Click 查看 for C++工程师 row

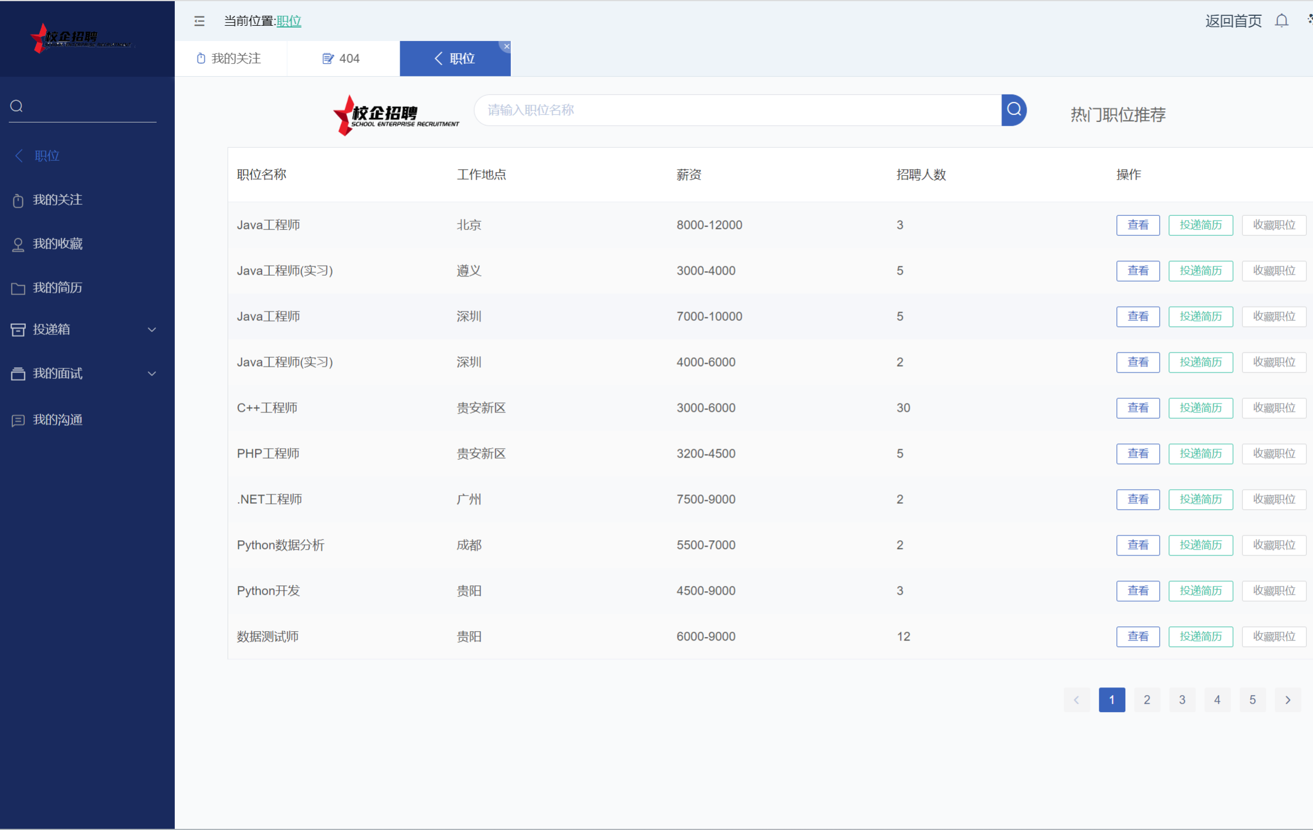tap(1138, 408)
